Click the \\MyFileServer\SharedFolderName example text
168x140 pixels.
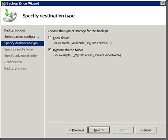[x=87, y=55]
